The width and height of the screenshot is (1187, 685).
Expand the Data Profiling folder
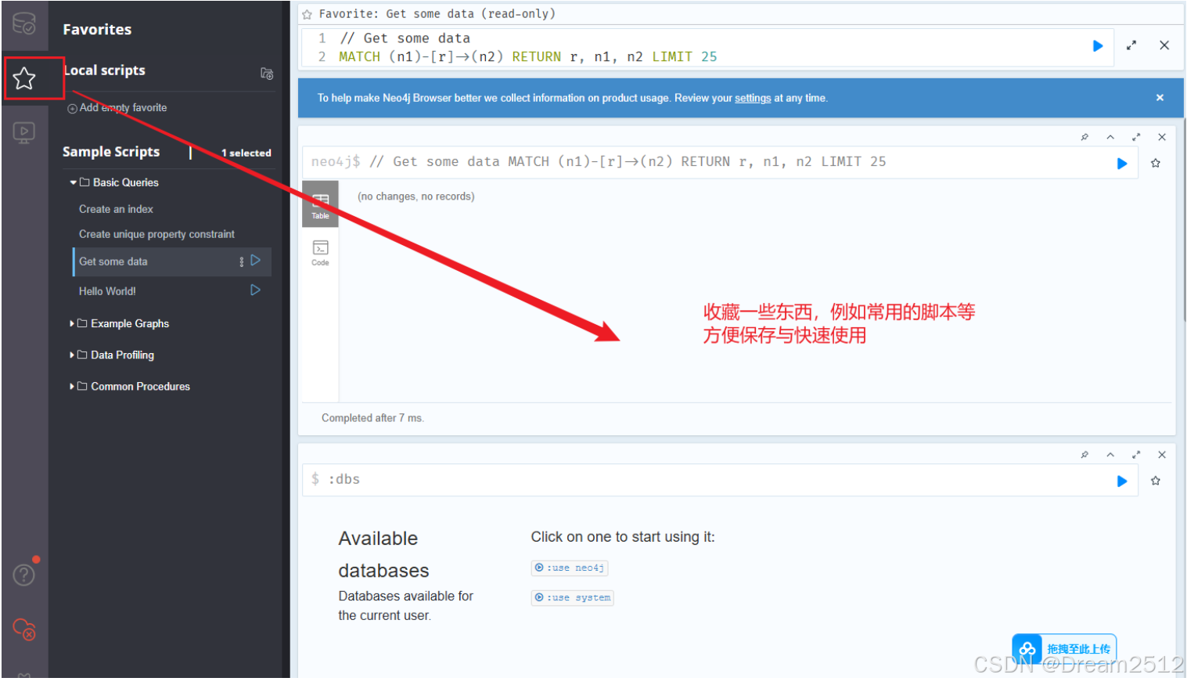112,355
